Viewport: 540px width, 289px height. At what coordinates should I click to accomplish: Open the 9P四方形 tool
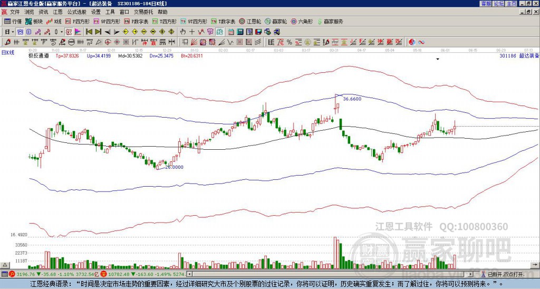point(107,21)
